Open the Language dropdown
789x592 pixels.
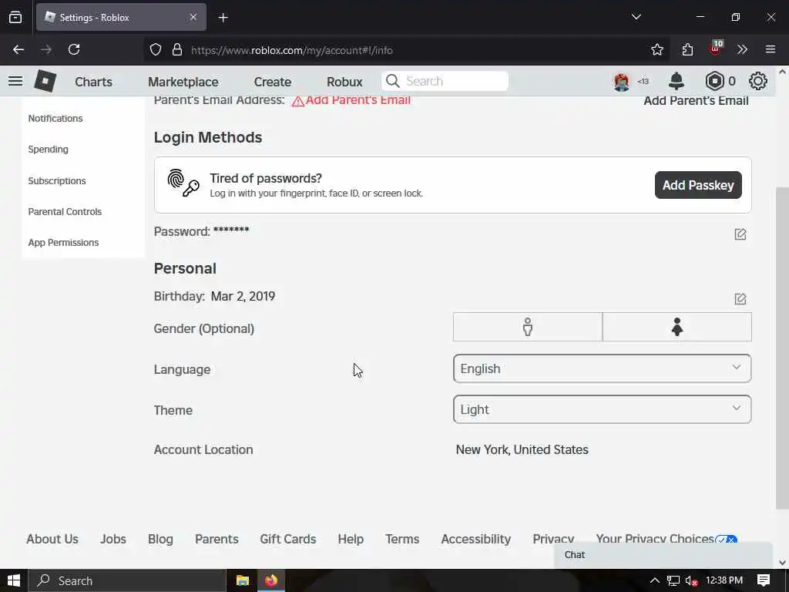[602, 368]
